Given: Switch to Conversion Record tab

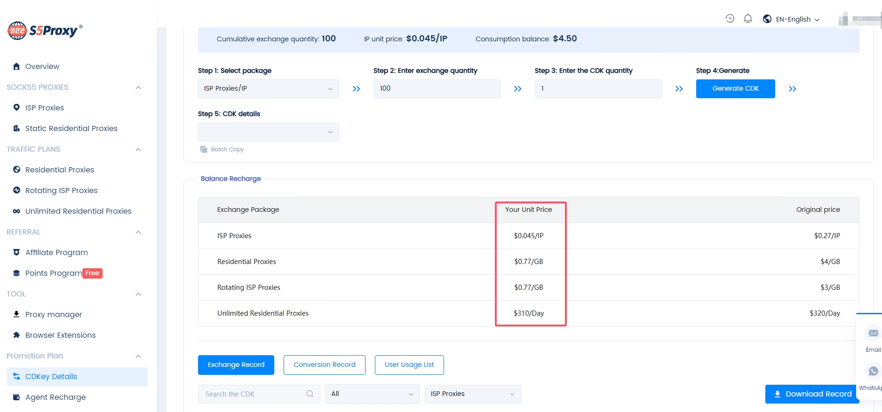Looking at the screenshot, I should pos(324,365).
